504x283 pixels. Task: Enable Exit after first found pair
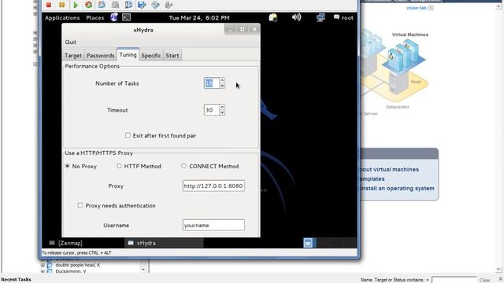coord(128,135)
